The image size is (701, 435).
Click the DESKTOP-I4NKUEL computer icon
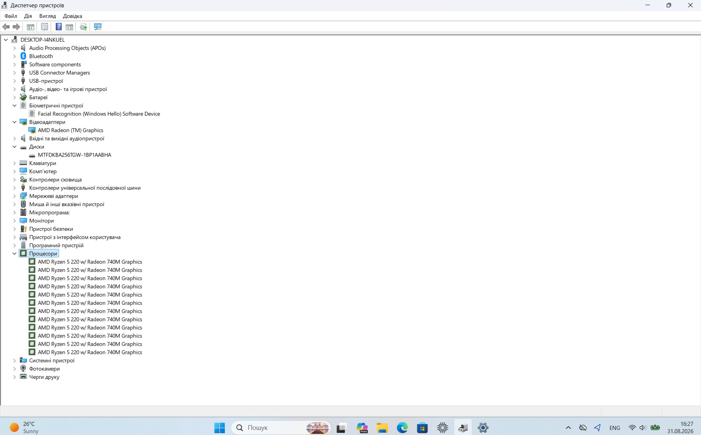(x=15, y=39)
